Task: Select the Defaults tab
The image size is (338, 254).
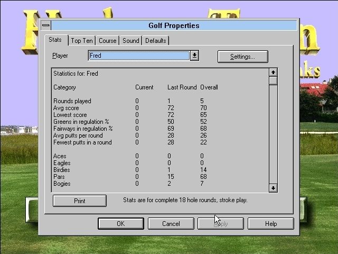Action: pyautogui.click(x=156, y=41)
